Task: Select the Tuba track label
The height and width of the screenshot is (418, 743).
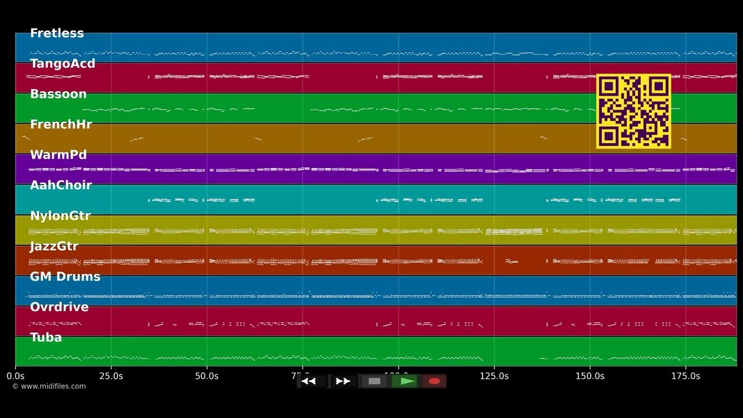Action: 46,337
